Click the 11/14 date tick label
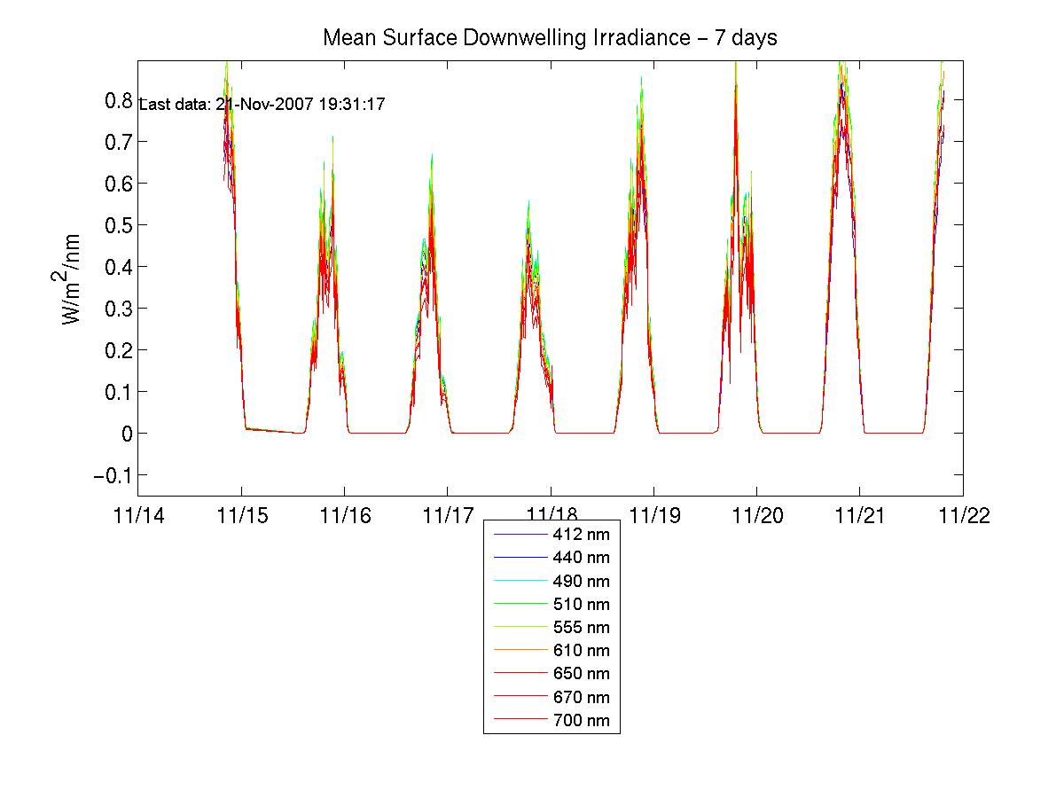The image size is (1064, 798). (137, 516)
